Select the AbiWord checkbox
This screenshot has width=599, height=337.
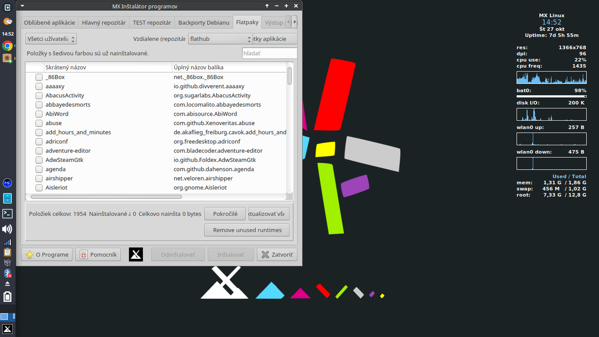click(39, 114)
